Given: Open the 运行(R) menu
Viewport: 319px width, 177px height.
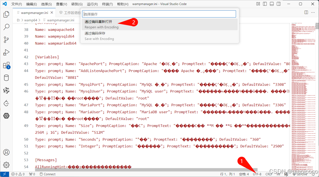Looking at the screenshot, I should pos(92,4).
